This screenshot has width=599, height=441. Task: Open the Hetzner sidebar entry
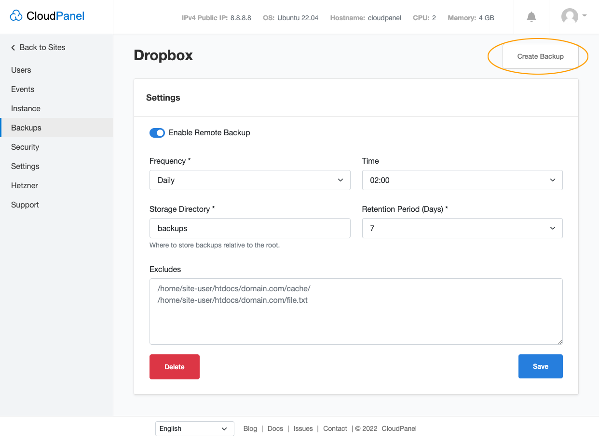click(24, 185)
